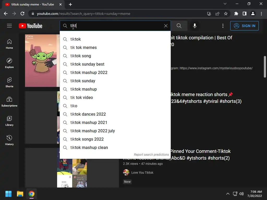The width and height of the screenshot is (267, 200).
Task: Select the plain 'tiktok mashup' suggestion
Action: coord(115,89)
